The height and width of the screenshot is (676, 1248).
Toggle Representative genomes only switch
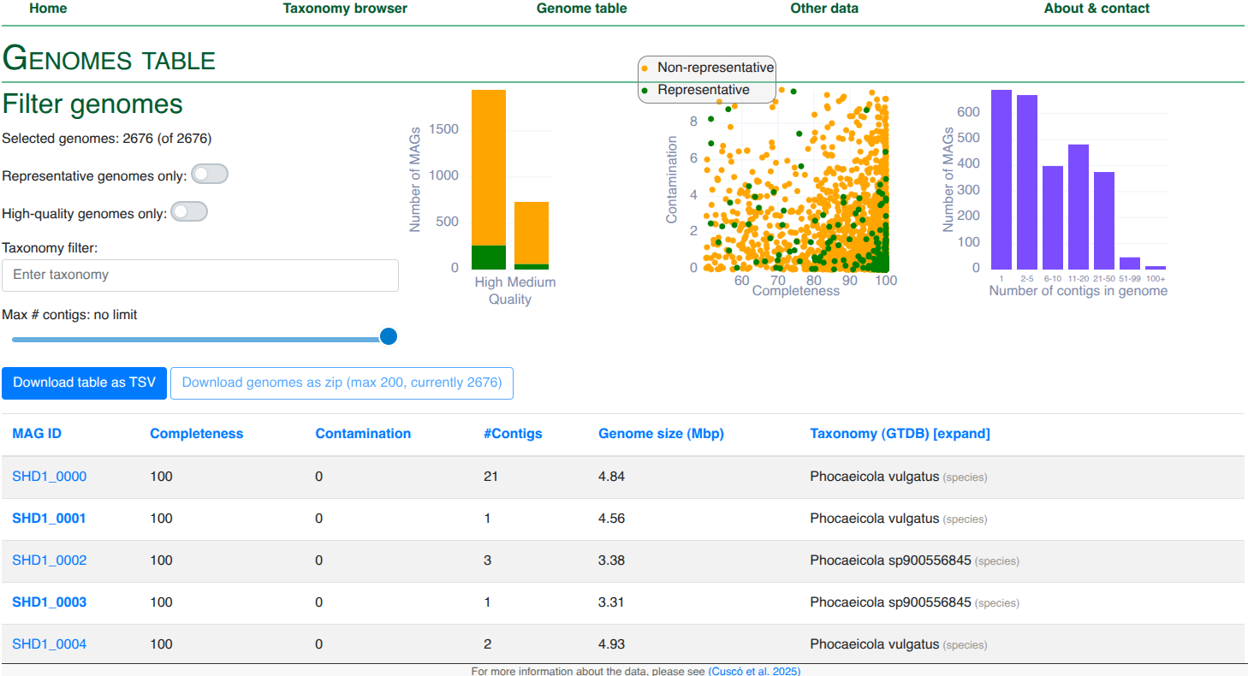[210, 175]
